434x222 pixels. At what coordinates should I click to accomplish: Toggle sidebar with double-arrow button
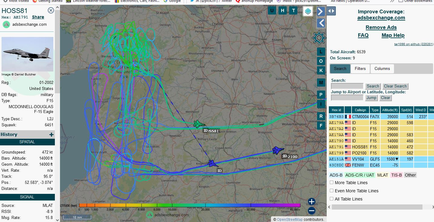(331, 11)
